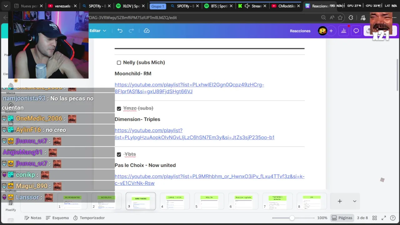Switch to the Nueva pestaña tab
The width and height of the screenshot is (400, 225).
click(28, 6)
